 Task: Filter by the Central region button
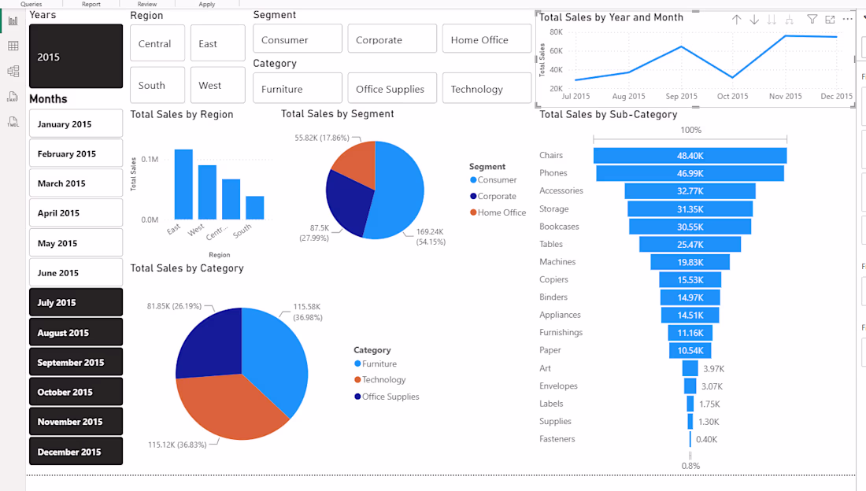tap(157, 43)
